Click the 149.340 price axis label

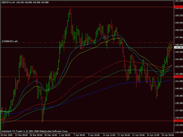click(179, 23)
